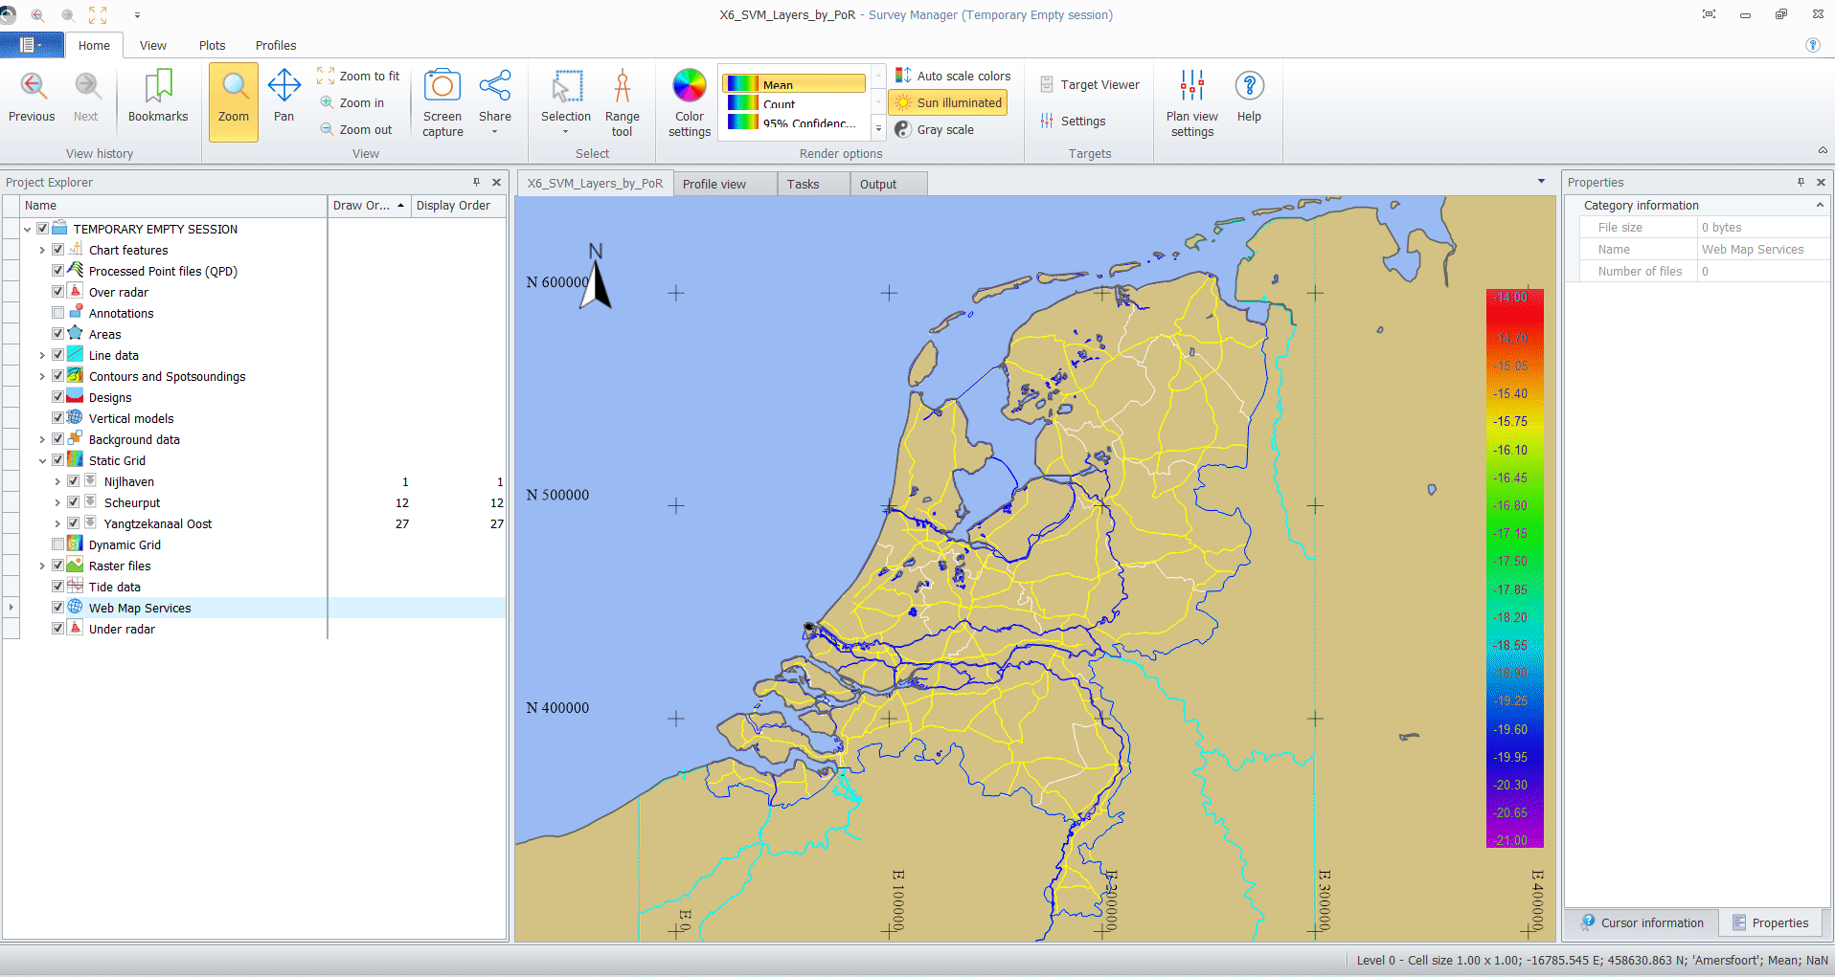Open the Bookmarks tool

(158, 97)
